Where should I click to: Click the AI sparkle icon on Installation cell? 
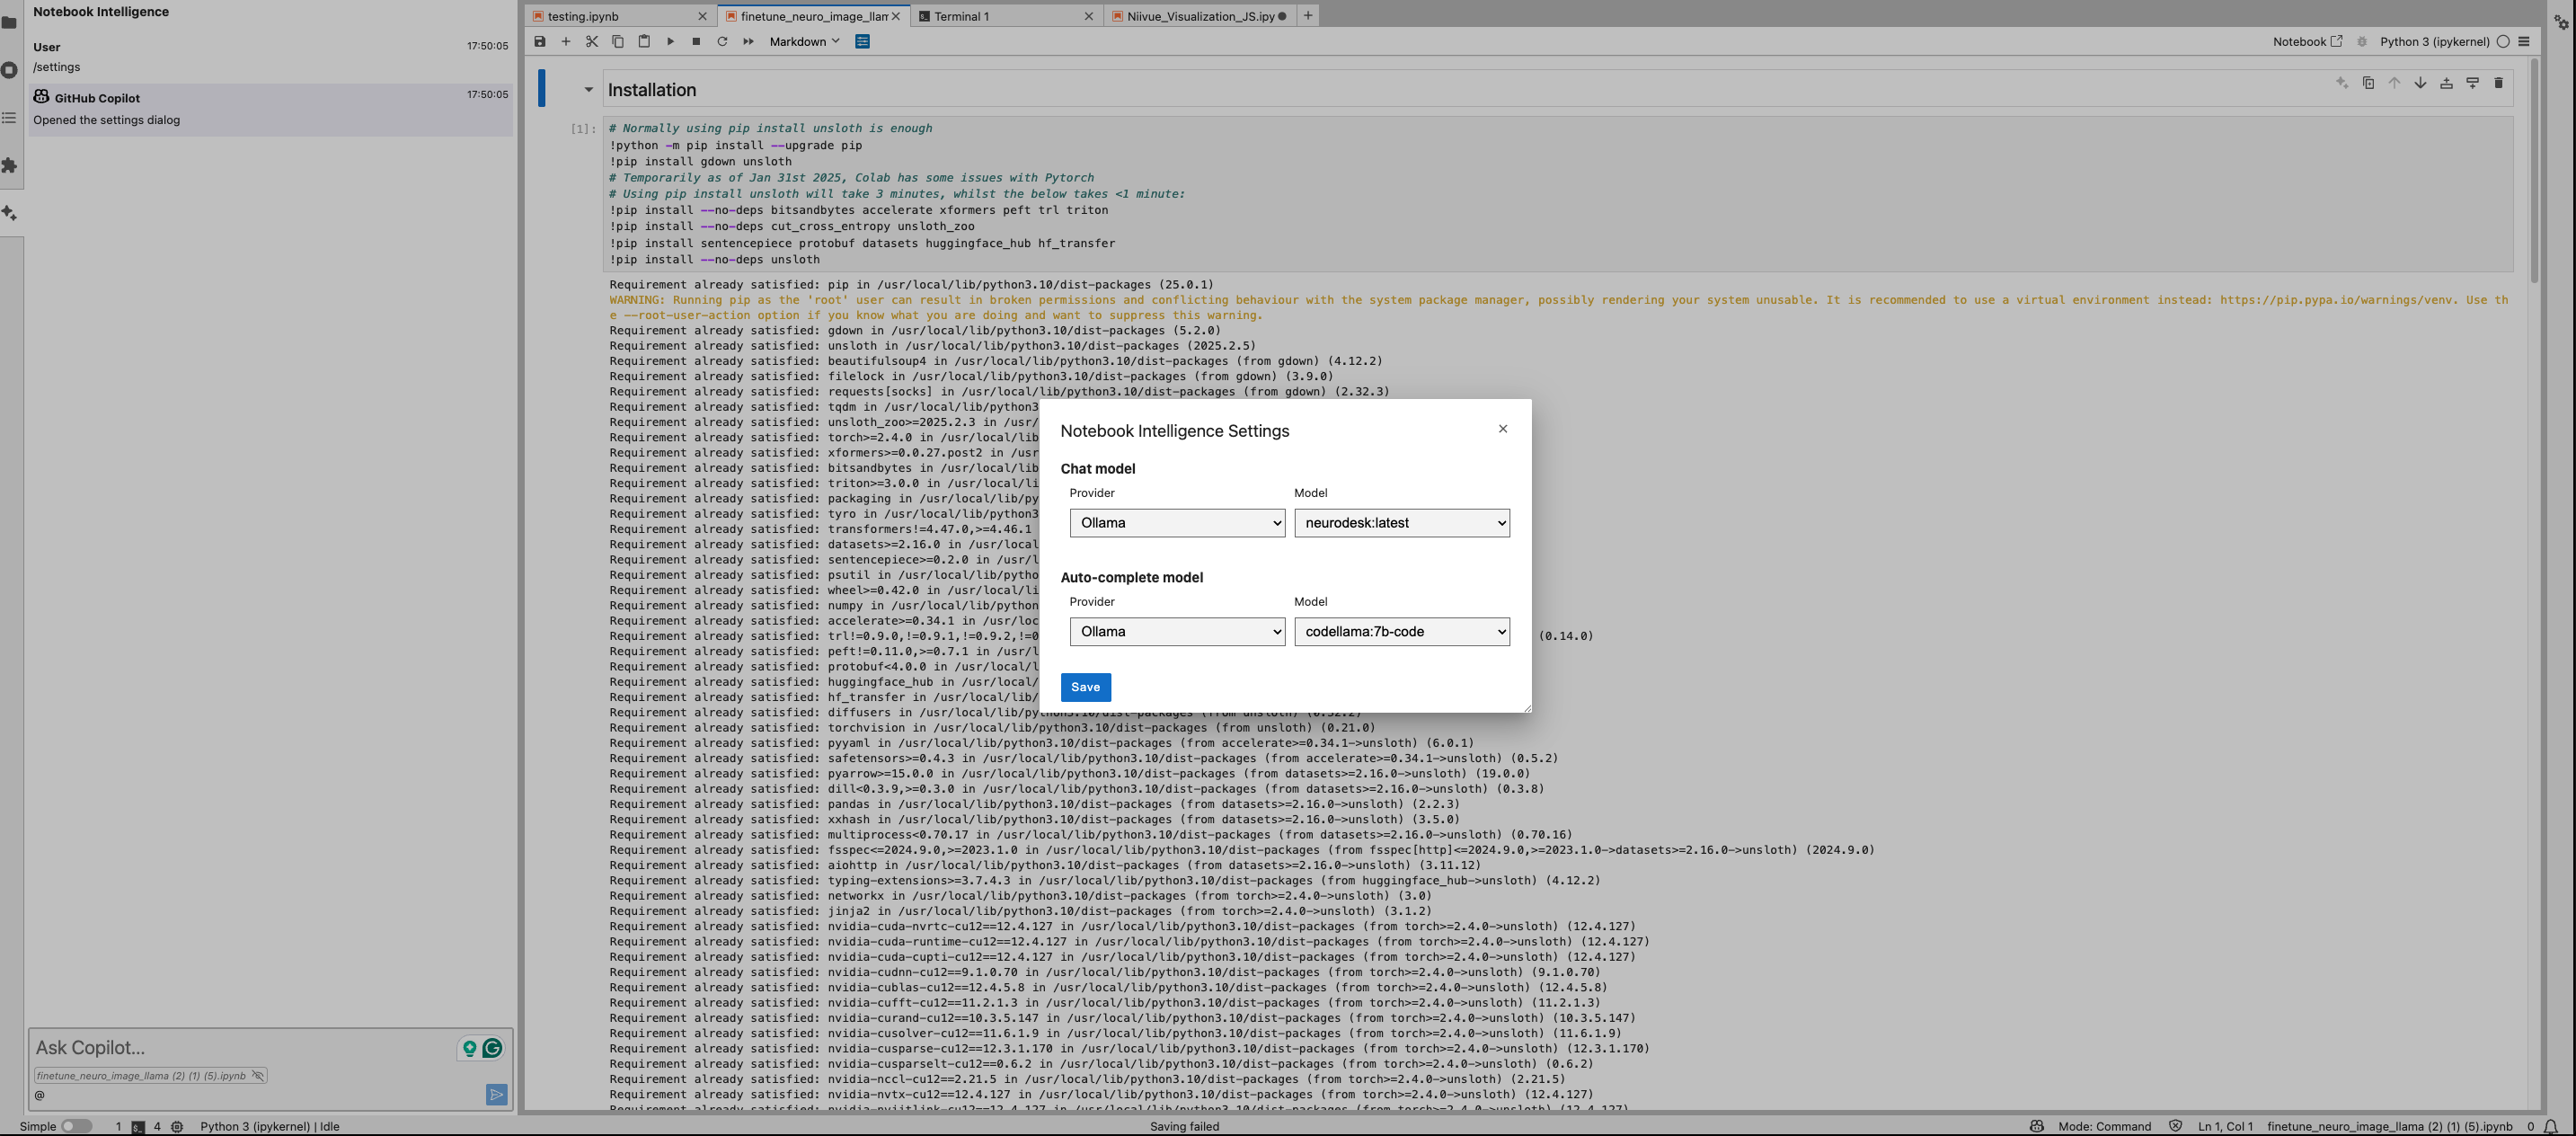pyautogui.click(x=2342, y=83)
